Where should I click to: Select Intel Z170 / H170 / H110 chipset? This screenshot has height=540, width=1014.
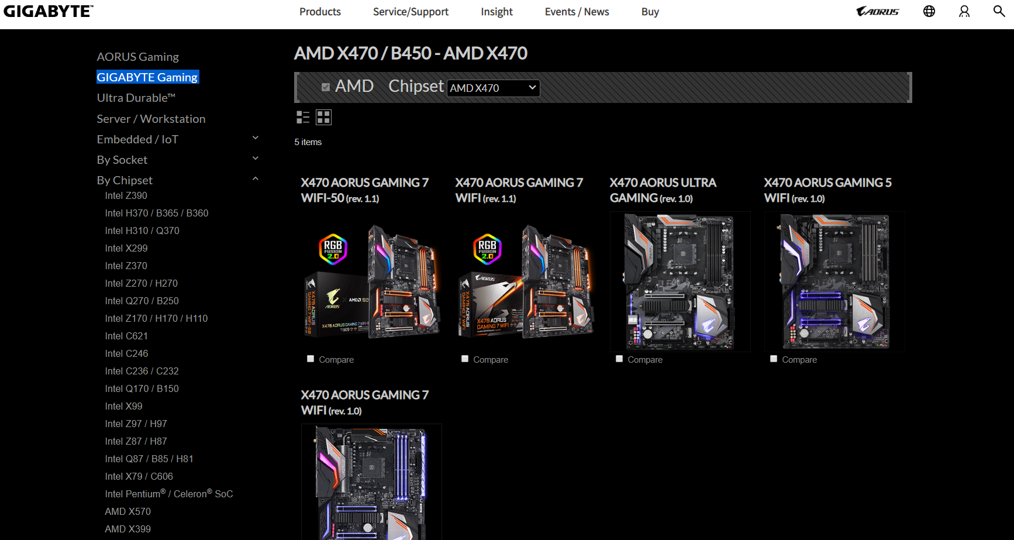click(157, 318)
